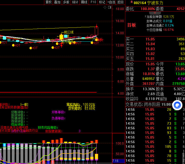Image resolution: width=185 pixels, height=164 pixels.
Task: Click the 返回 back button
Action: click(120, 2)
